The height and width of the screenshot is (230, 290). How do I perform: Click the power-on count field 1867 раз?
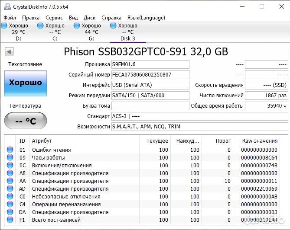tap(267, 96)
